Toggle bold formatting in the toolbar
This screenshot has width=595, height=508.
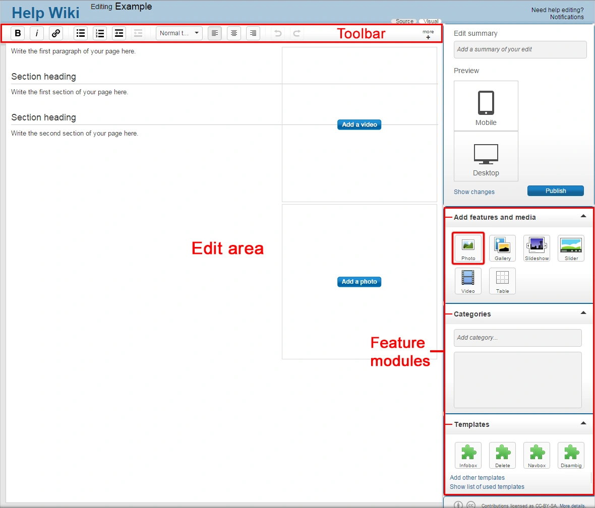18,33
